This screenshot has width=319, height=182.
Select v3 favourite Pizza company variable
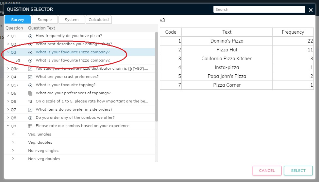click(x=73, y=60)
